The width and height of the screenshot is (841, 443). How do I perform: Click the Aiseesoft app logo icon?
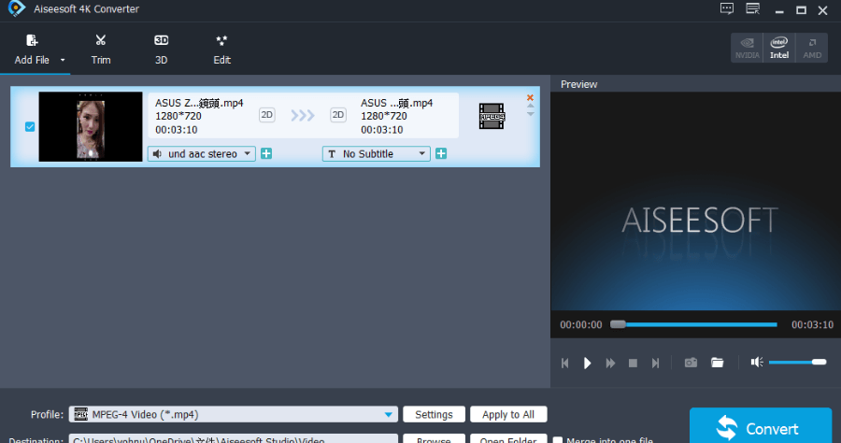(17, 8)
